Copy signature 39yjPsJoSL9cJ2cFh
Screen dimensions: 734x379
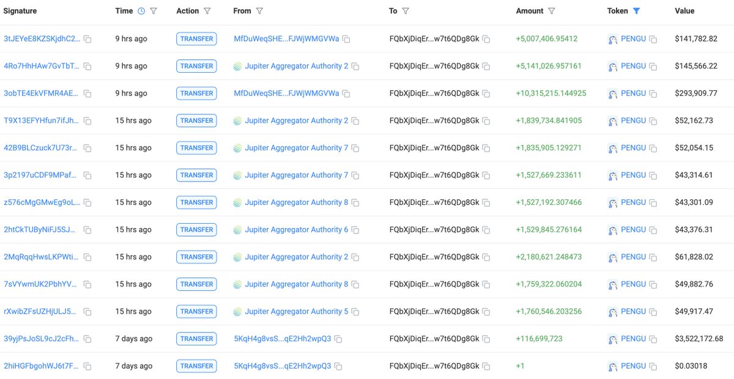(87, 339)
